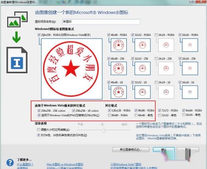Screen dimensions: 207x169
Task: Select the 24x24 RGBA preview thumbnail
Action: [x=166, y=45]
